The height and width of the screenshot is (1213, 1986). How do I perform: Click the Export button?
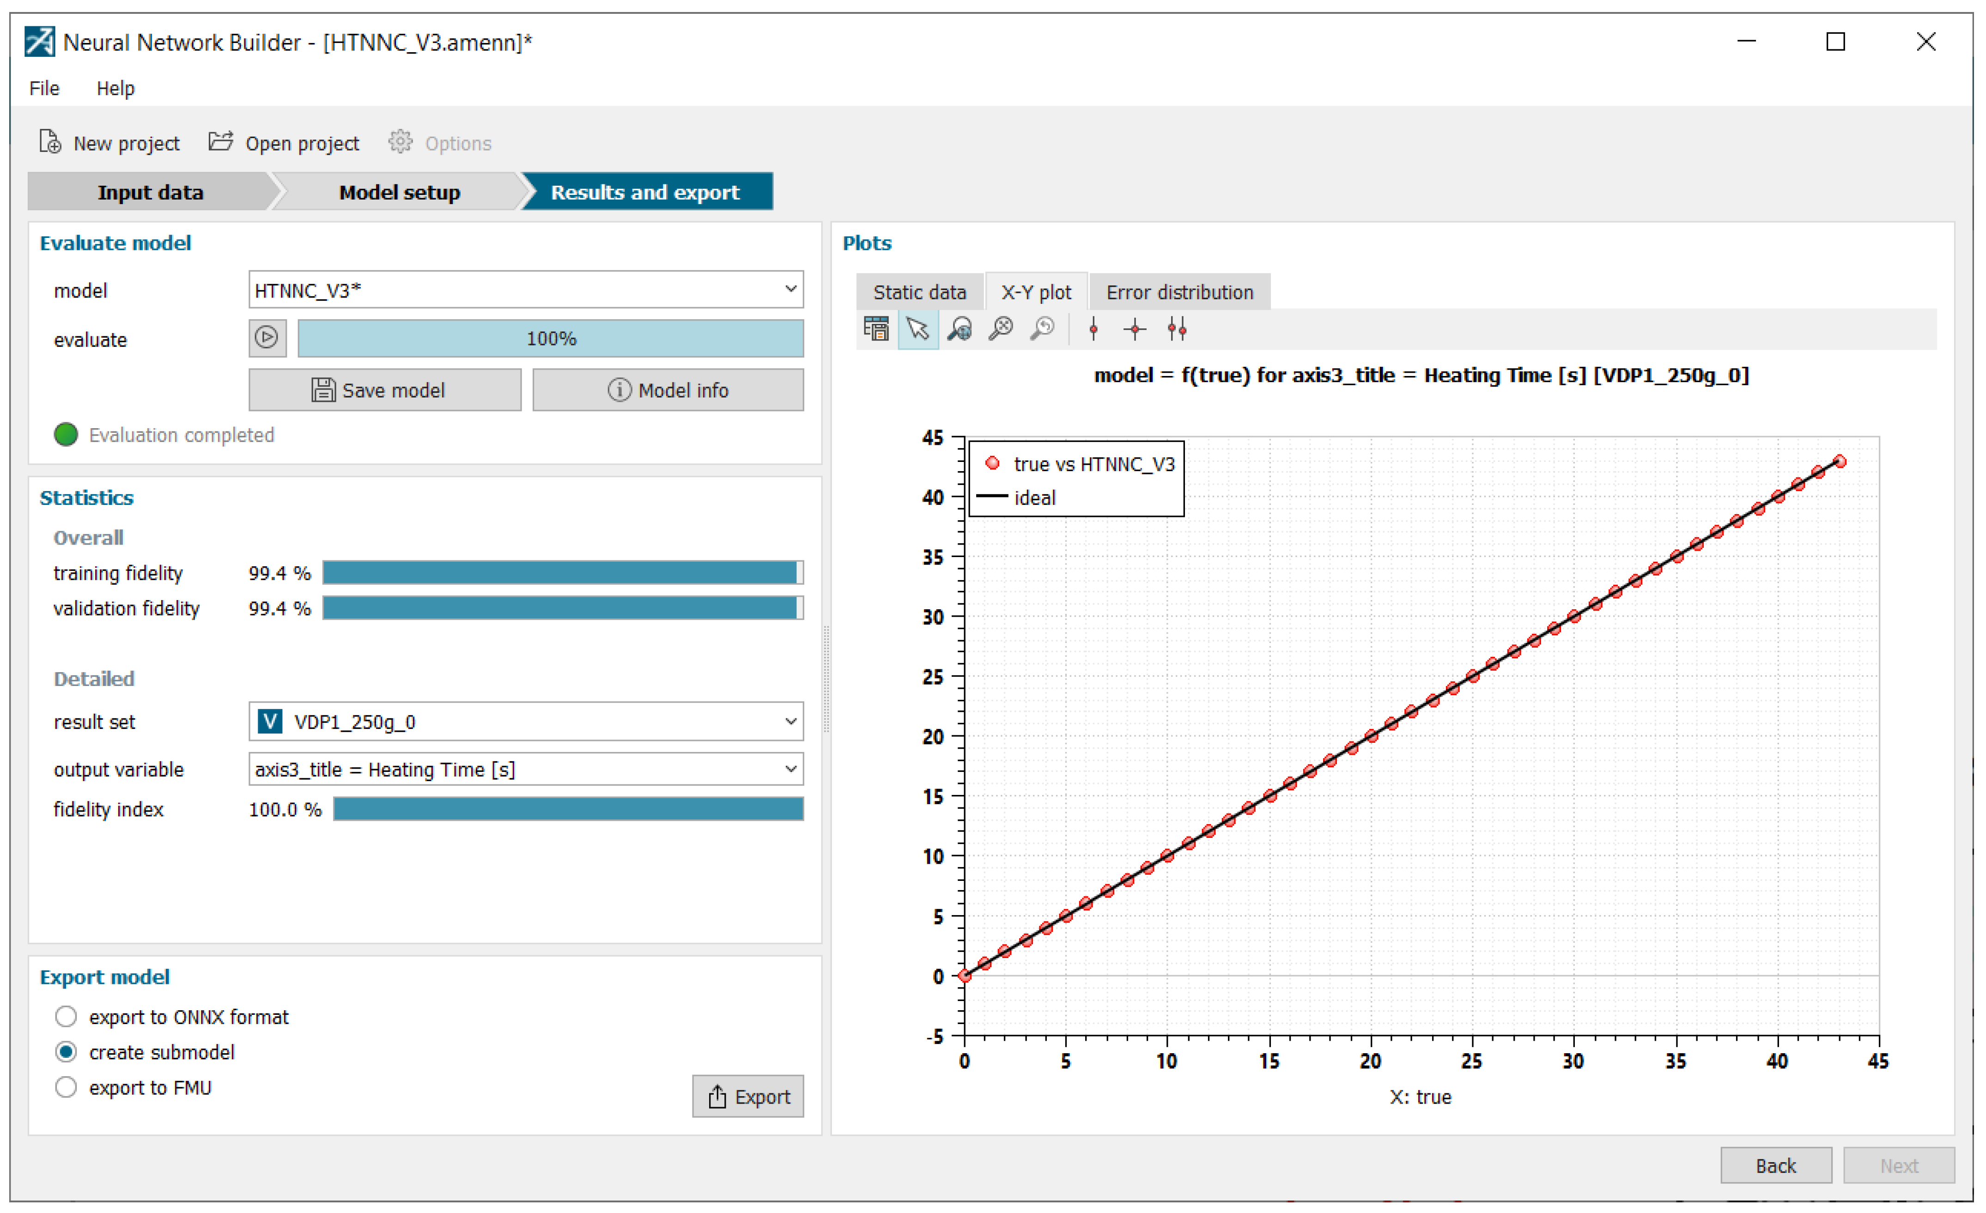point(747,1096)
